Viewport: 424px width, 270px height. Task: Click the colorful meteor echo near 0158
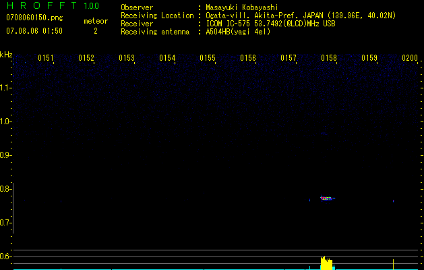tap(327, 198)
